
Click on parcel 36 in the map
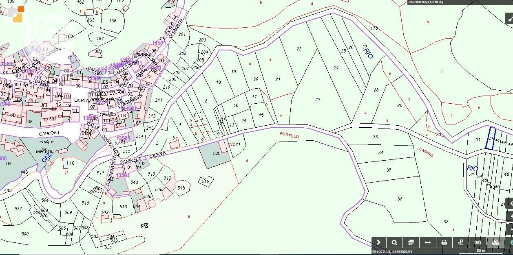click(400, 199)
